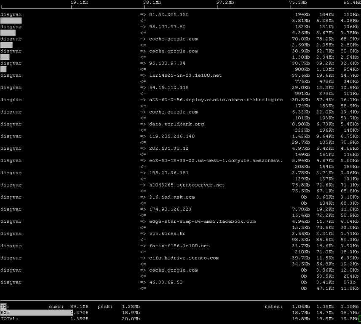Click the green terminal cursor
Screen dimensions: 361x324
(359, 319)
